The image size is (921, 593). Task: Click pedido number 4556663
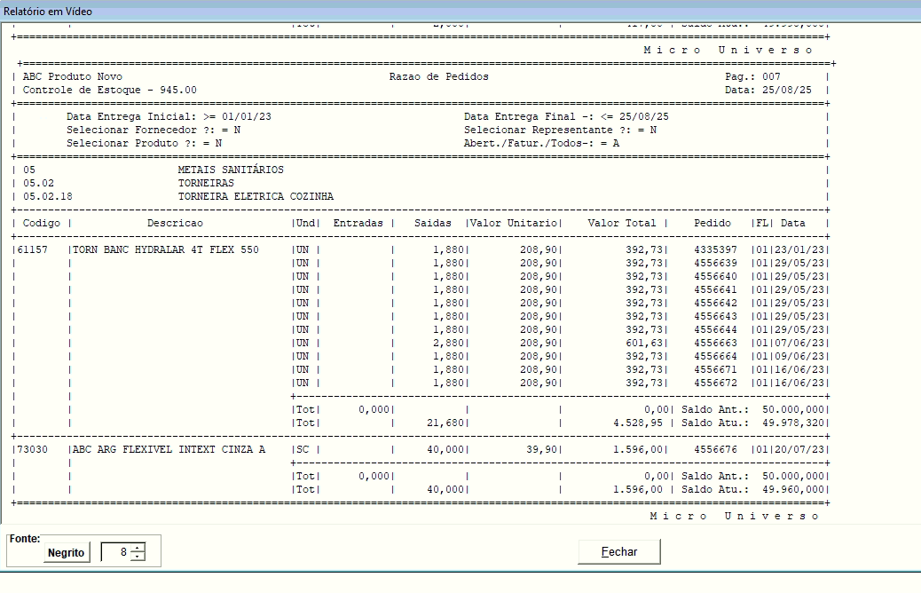click(715, 344)
